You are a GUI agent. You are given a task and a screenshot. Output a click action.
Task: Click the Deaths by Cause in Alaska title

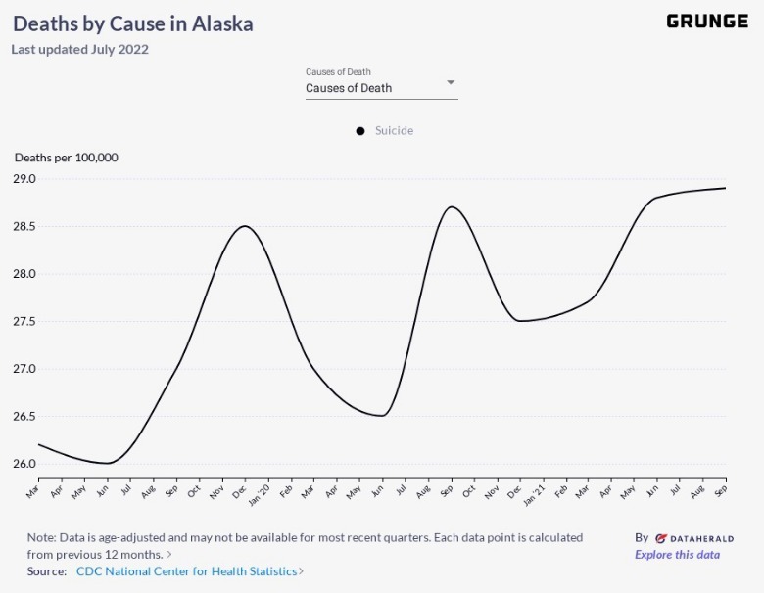coord(132,23)
